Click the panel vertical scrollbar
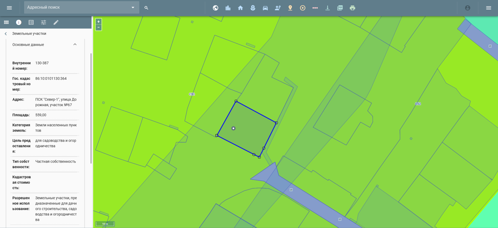 click(x=91, y=108)
